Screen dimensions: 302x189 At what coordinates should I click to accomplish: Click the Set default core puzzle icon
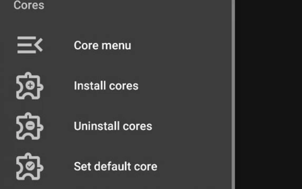tap(29, 167)
